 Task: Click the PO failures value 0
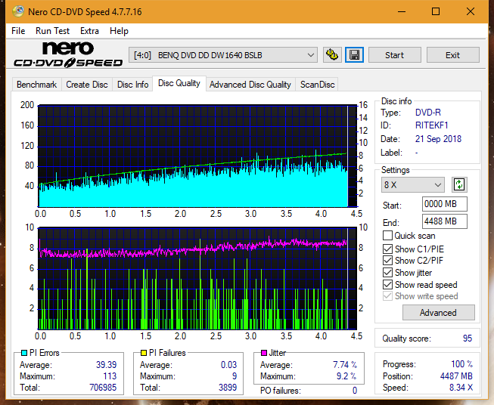coord(355,391)
